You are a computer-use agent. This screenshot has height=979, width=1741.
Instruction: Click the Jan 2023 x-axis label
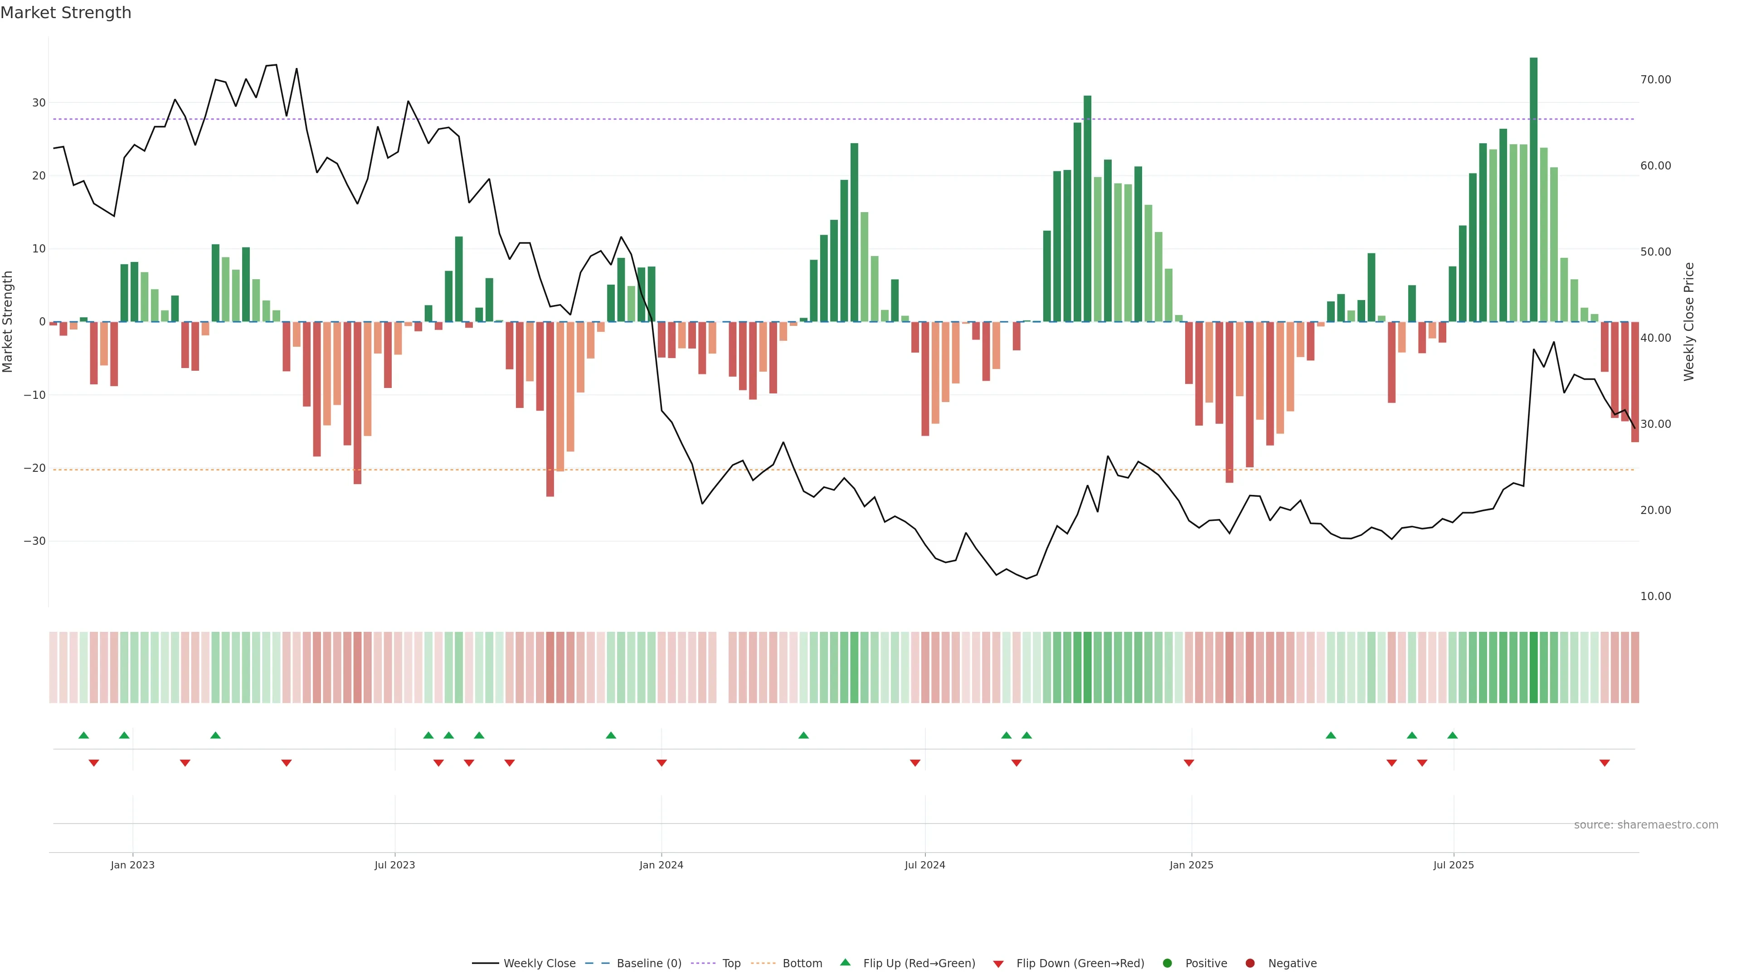pyautogui.click(x=132, y=865)
